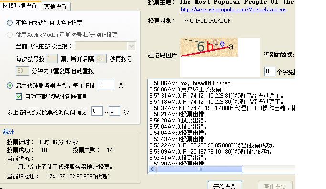Click the 投票计时 value 0时 36分 47秒
This screenshot has height=189, width=326.
click(59, 142)
